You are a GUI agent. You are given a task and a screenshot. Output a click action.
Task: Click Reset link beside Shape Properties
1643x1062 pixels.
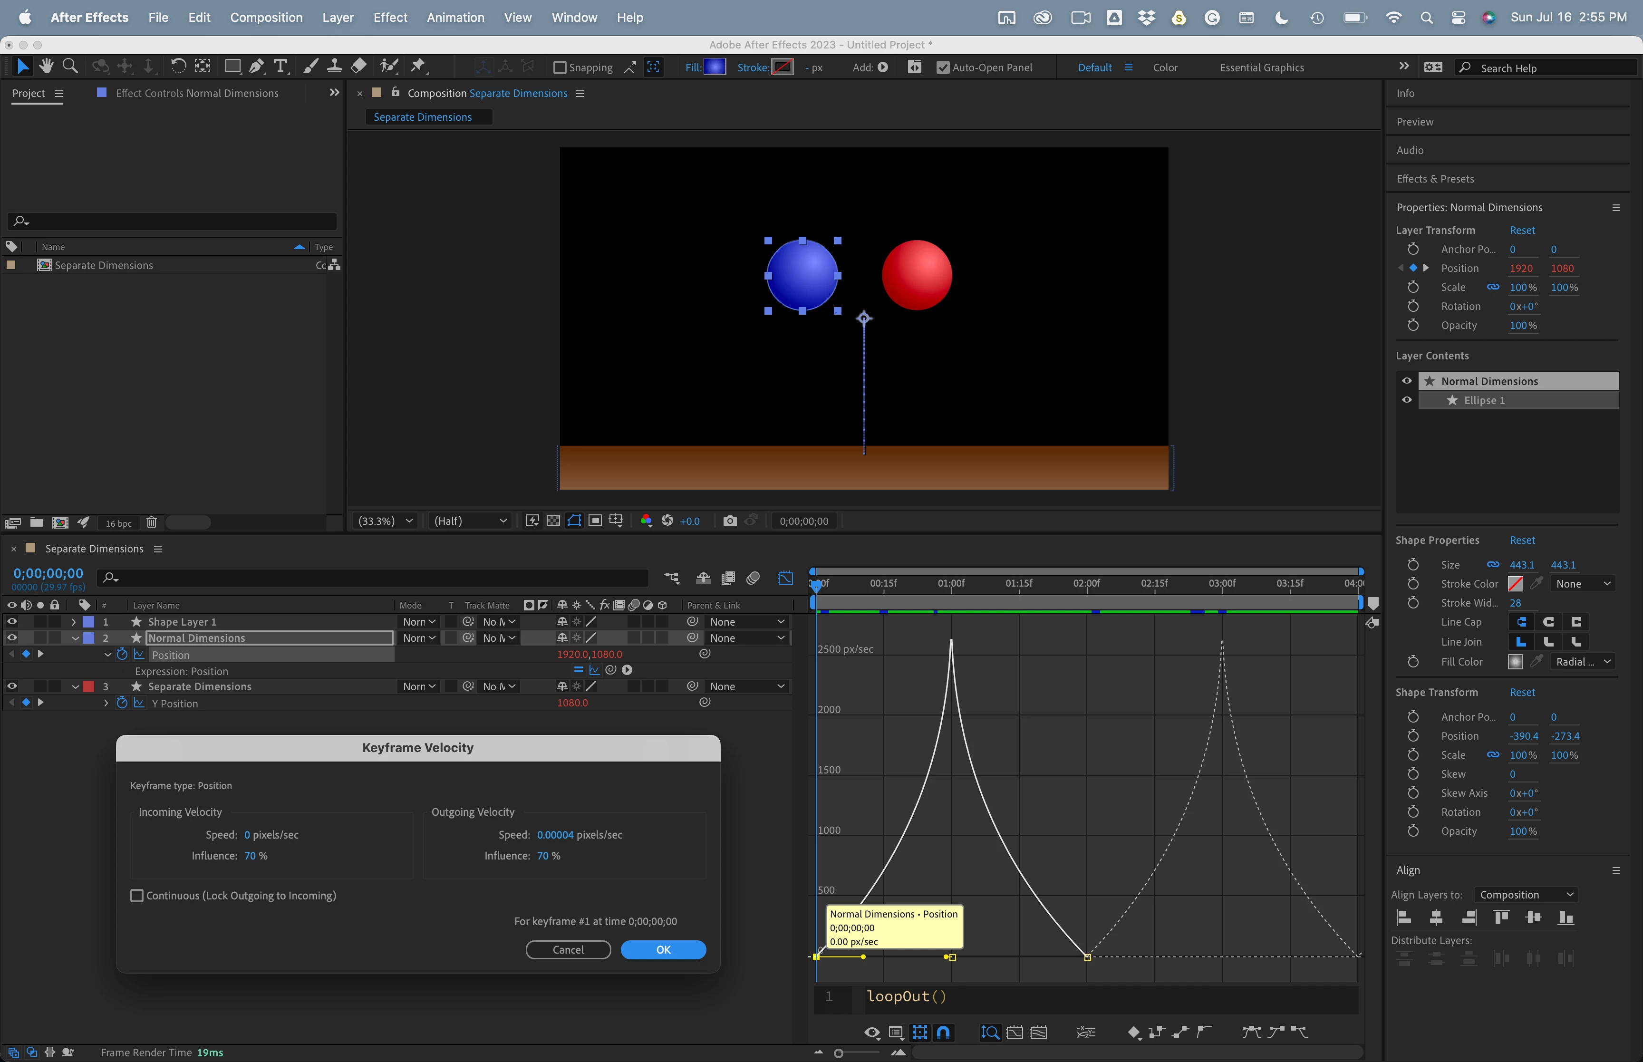[1522, 540]
